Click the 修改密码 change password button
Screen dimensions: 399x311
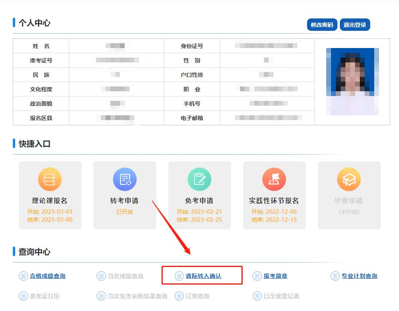(322, 24)
